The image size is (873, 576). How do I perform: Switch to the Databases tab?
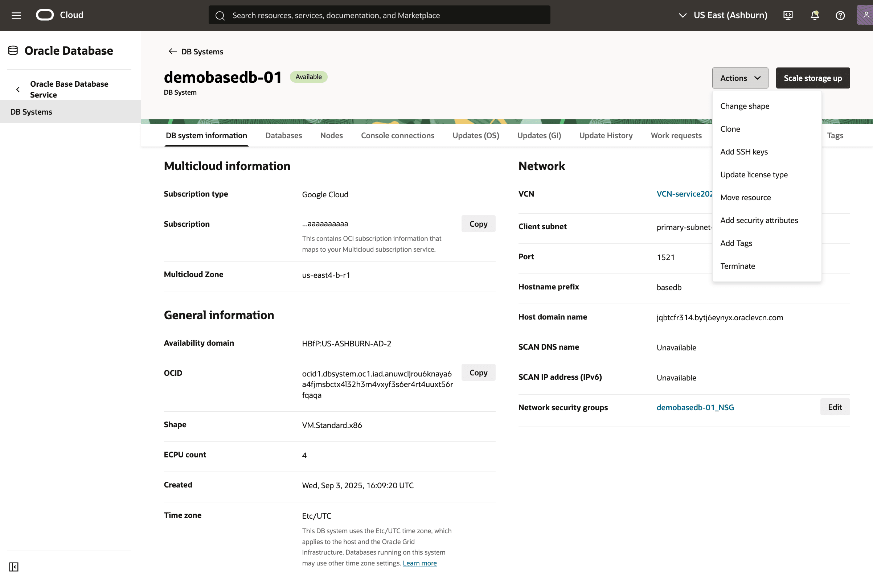point(283,135)
